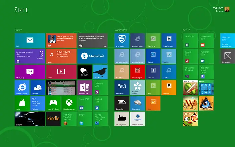Open the Bing website tile

(x=153, y=103)
